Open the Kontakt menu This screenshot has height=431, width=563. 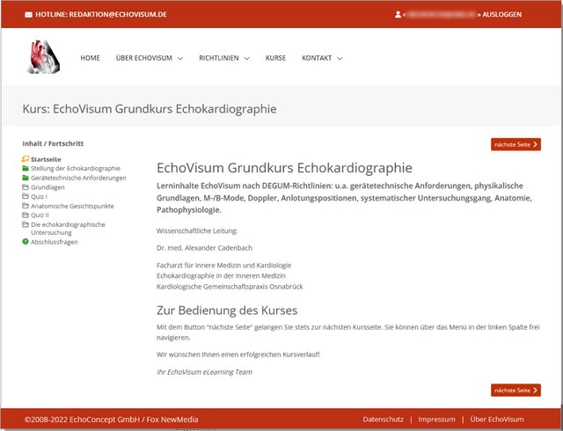pos(317,58)
